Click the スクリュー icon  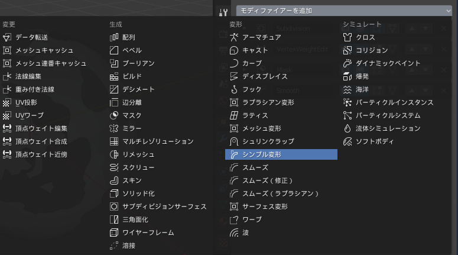click(114, 167)
